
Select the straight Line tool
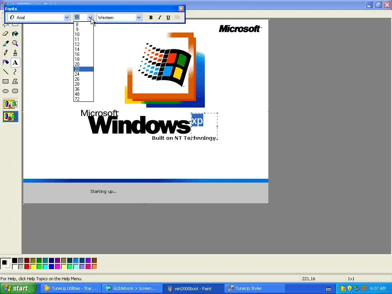(5, 72)
